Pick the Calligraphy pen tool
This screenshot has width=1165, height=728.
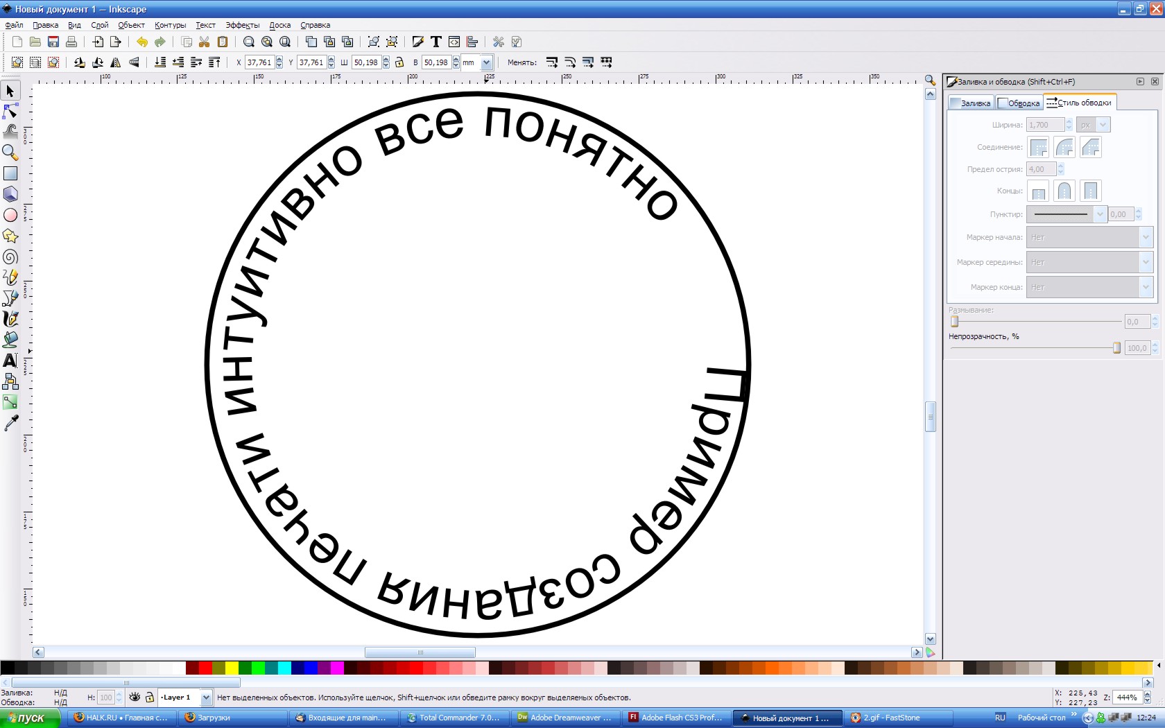(x=10, y=319)
